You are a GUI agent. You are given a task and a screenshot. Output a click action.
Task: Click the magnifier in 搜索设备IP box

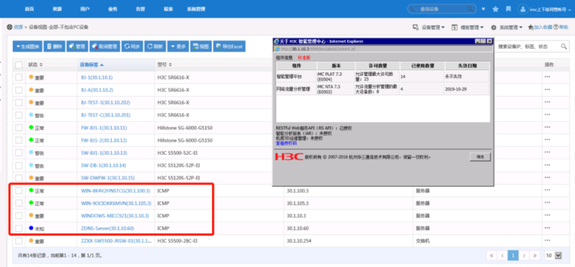tap(564, 47)
